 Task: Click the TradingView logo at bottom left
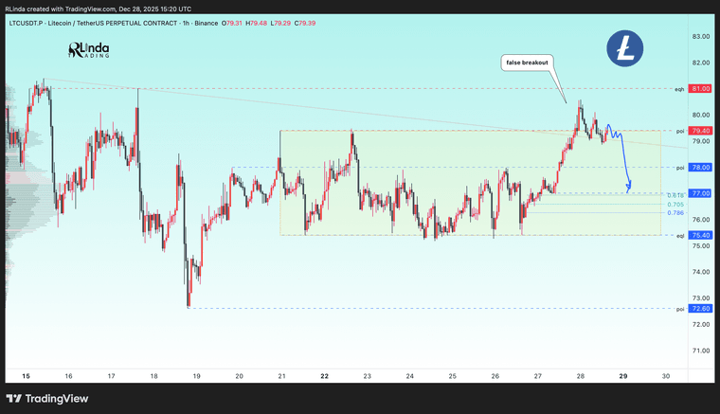coord(47,398)
